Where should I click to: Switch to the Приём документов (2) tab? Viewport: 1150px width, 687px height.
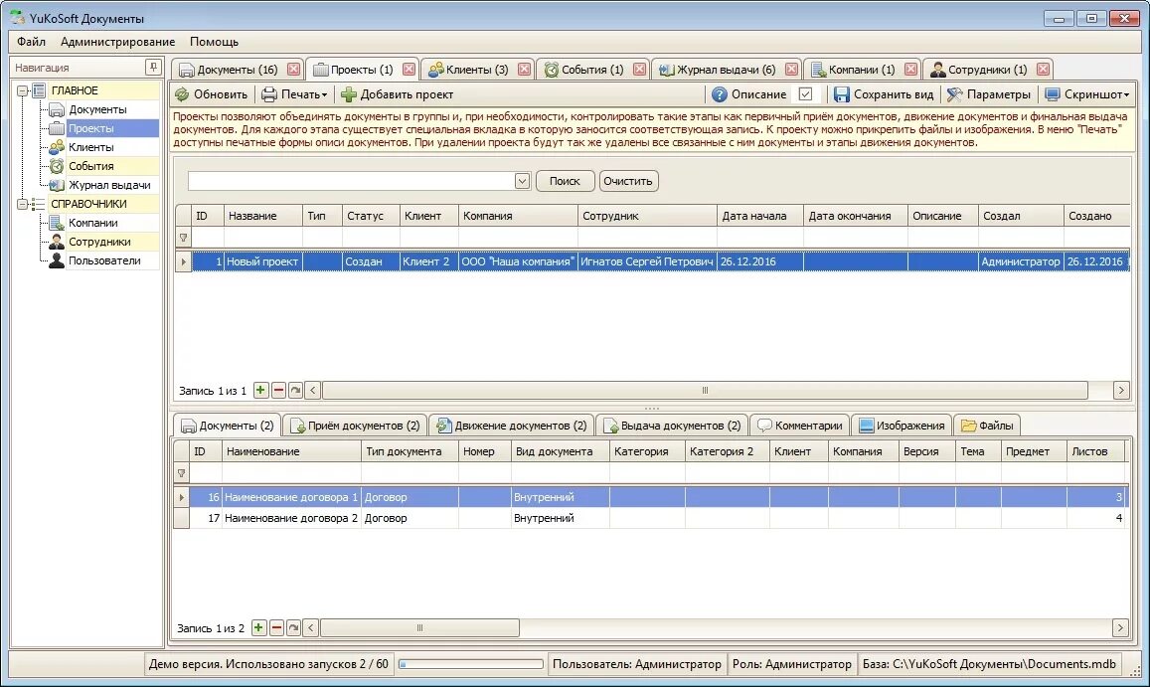pyautogui.click(x=355, y=425)
